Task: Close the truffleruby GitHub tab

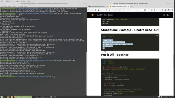Action: (107, 7)
